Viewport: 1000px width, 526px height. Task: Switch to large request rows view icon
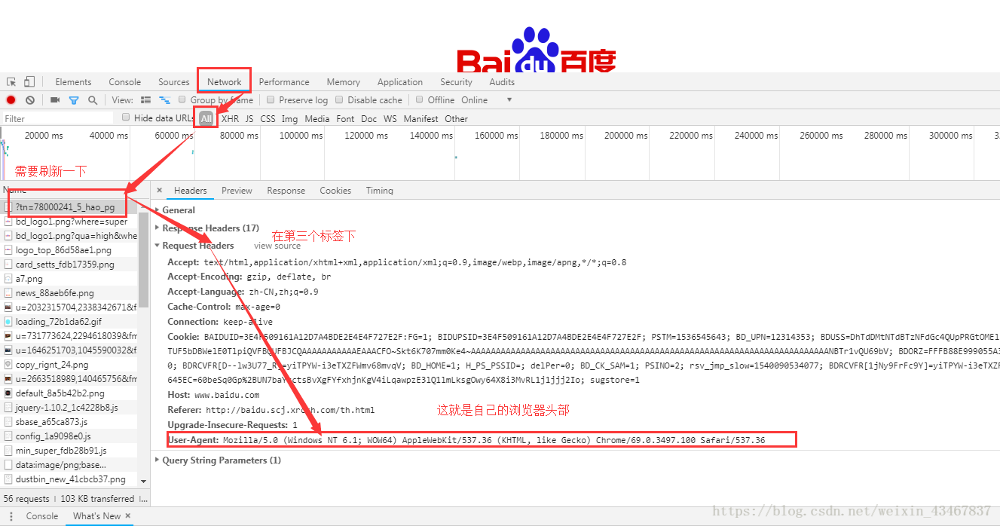tap(146, 99)
